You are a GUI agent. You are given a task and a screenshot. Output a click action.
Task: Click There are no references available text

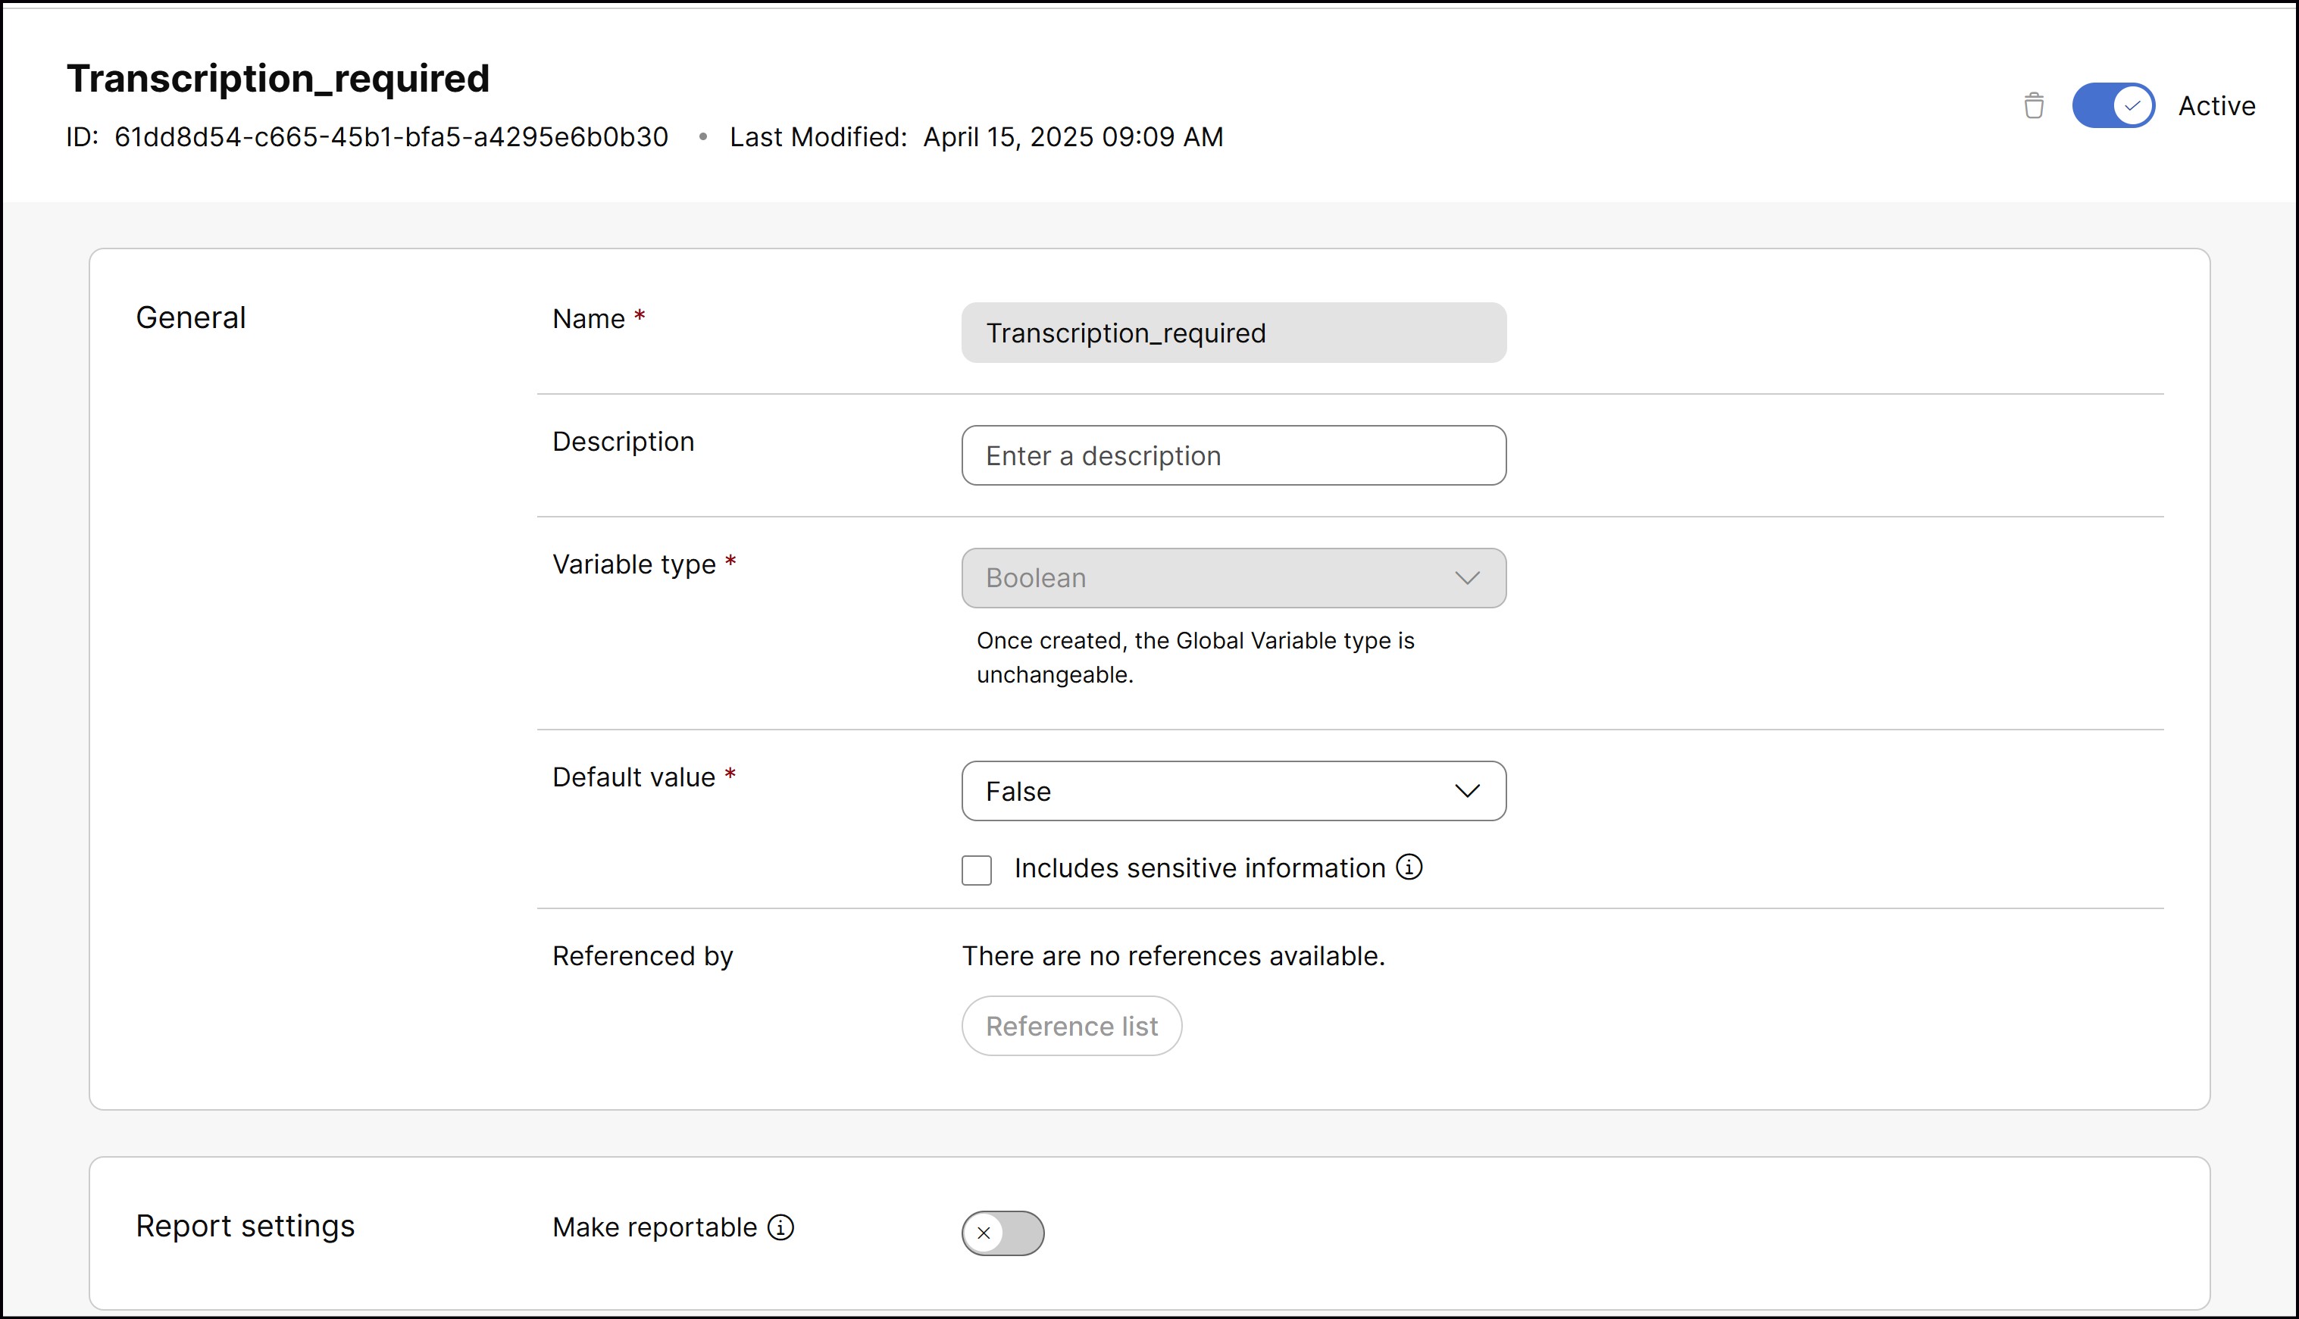click(1173, 956)
